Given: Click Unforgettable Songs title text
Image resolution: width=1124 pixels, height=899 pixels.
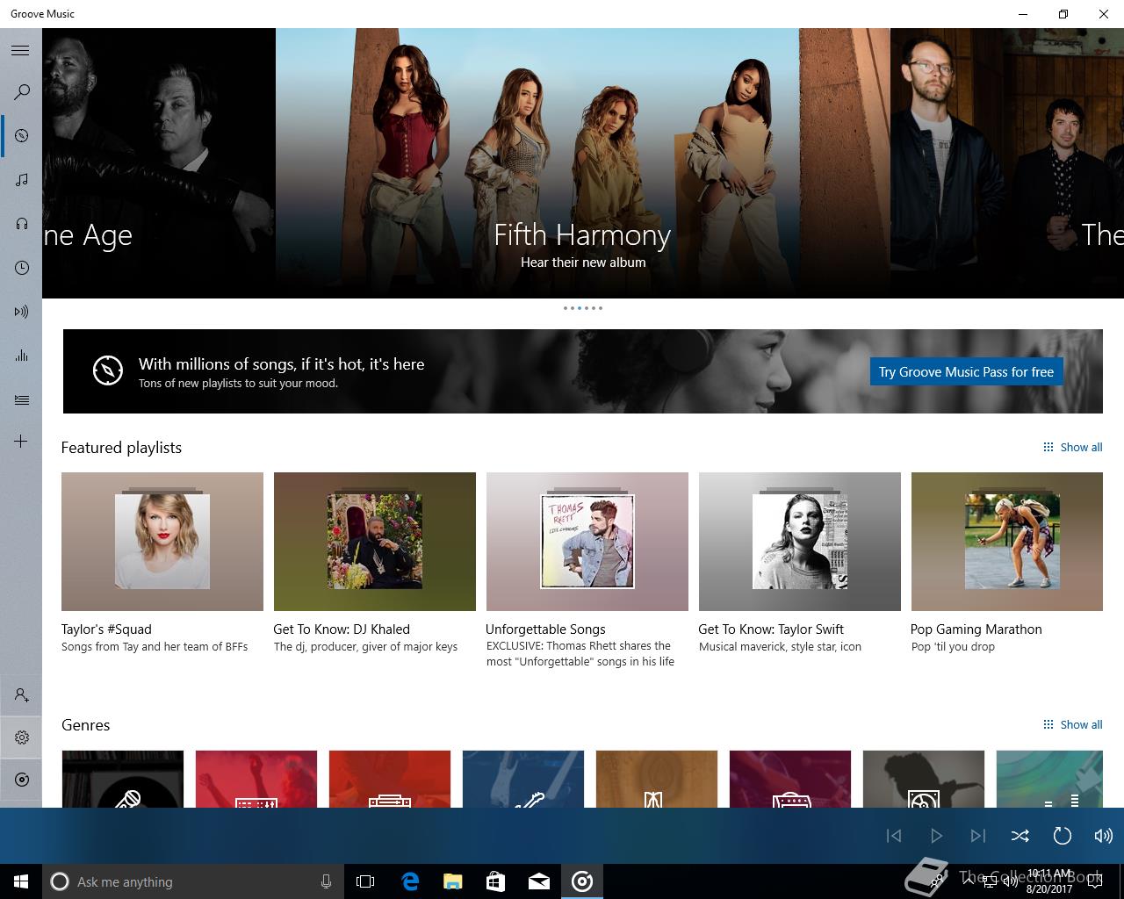Looking at the screenshot, I should pyautogui.click(x=545, y=629).
